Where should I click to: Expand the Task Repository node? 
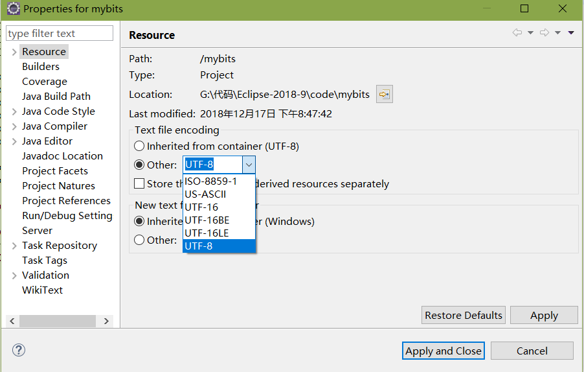pyautogui.click(x=14, y=246)
